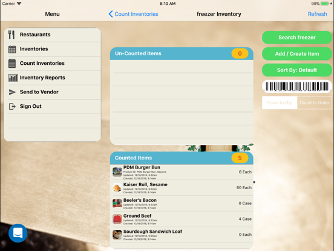Select the Sourdough Sandwich Loaf item name
Screen dimensions: 334x251
(x=152, y=232)
